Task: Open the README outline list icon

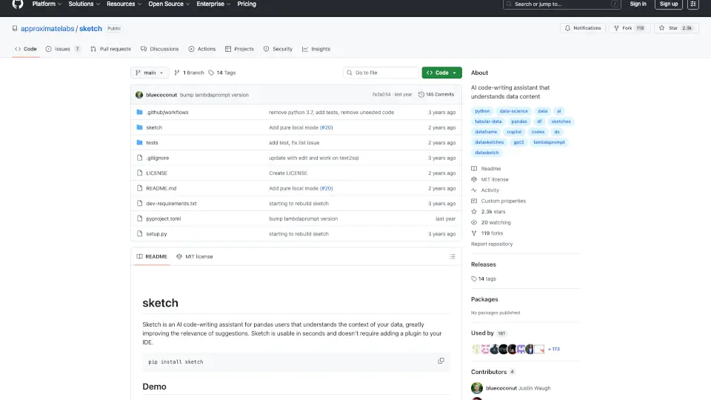Action: point(452,256)
